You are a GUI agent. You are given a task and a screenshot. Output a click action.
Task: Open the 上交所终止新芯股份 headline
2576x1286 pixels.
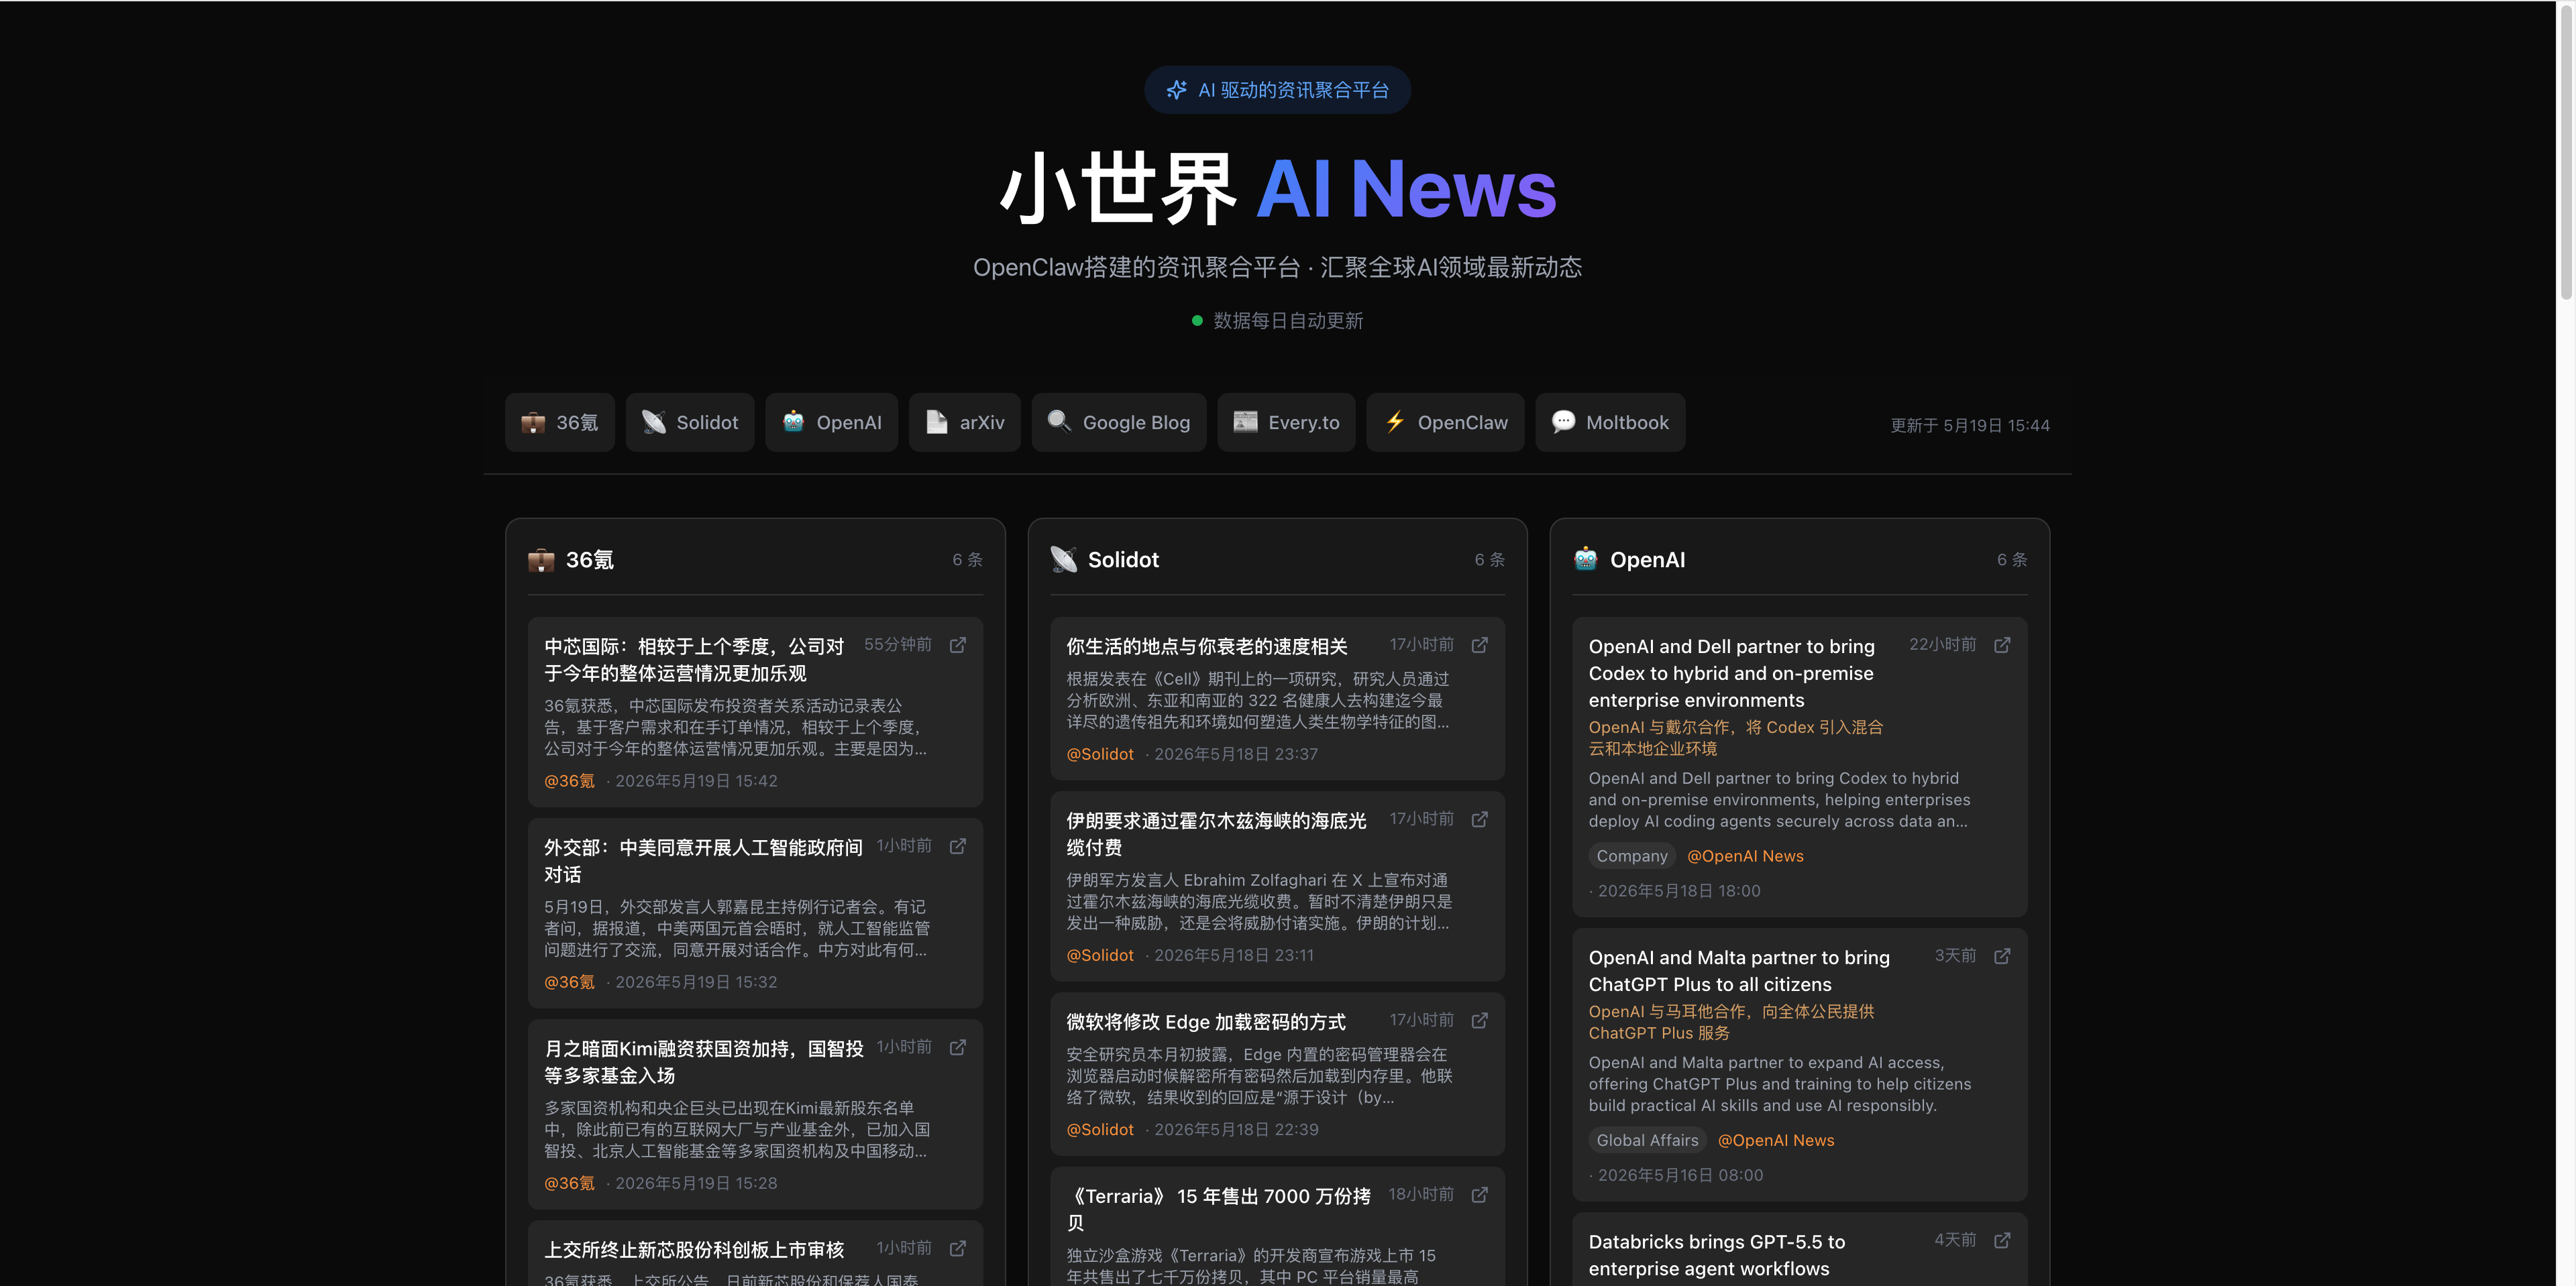694,1249
